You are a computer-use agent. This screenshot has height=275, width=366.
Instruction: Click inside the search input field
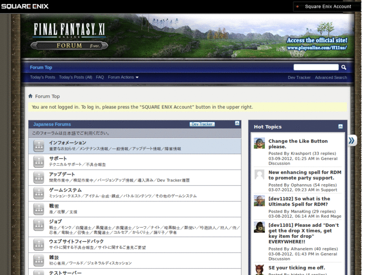[316, 67]
